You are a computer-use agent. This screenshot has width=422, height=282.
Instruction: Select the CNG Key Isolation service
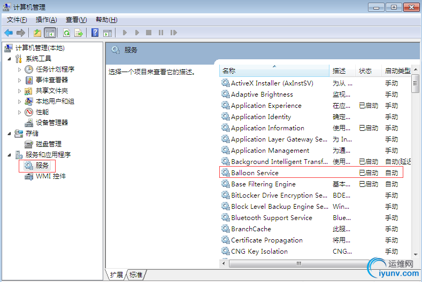pyautogui.click(x=316, y=251)
